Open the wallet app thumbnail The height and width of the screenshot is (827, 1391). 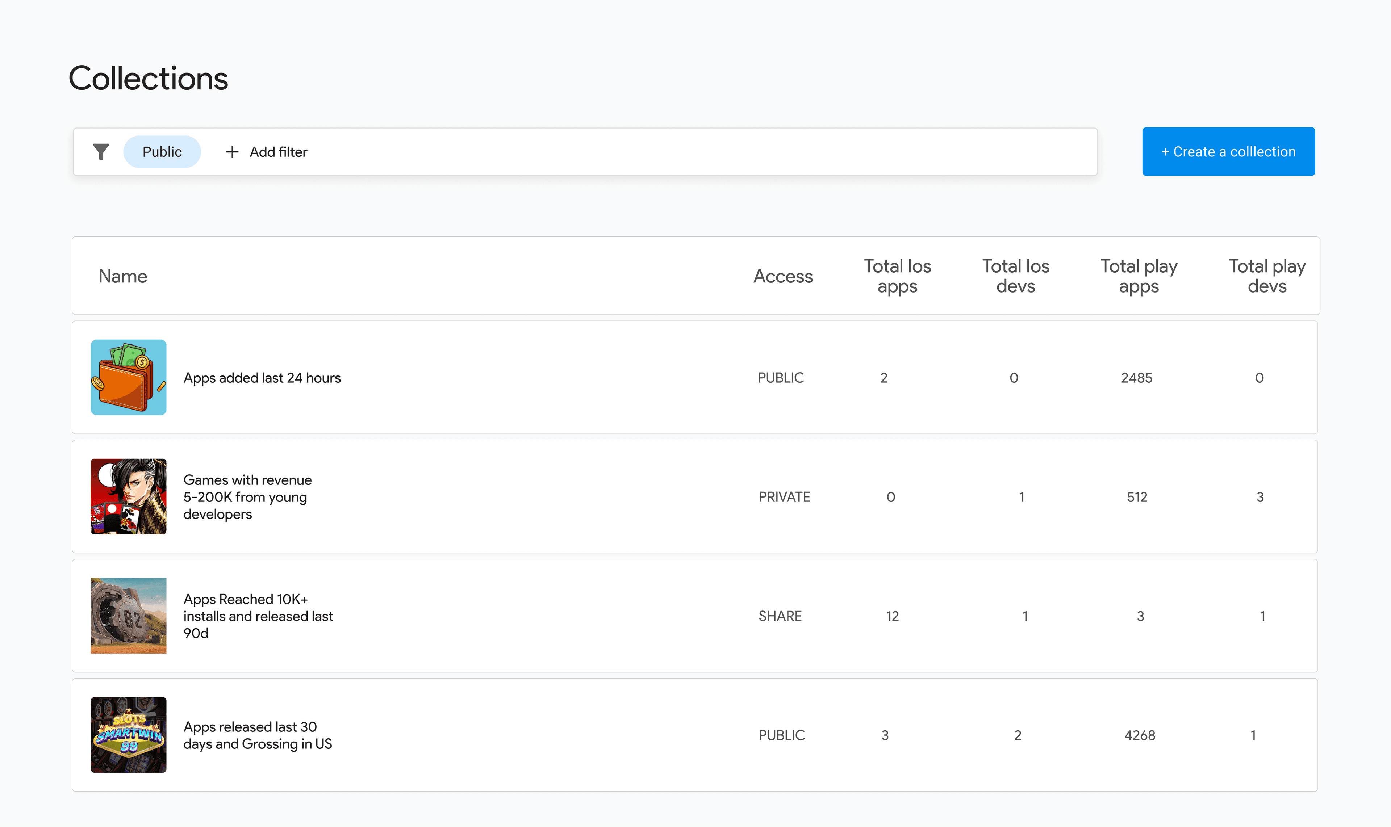[x=128, y=377]
